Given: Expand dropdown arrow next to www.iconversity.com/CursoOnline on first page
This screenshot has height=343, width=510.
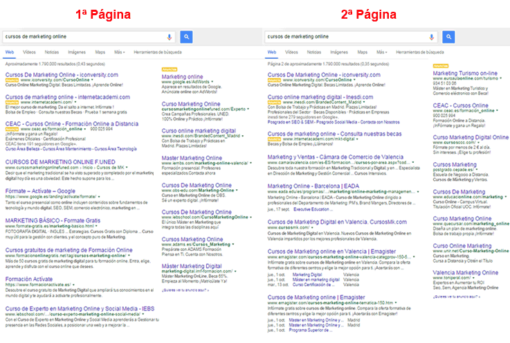Looking at the screenshot, I should click(92, 80).
